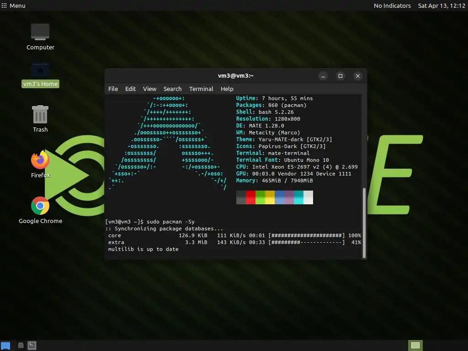Click the 'Shell: bash 5.2.26' line
Screen dimensions: 468x351
[x=265, y=112]
